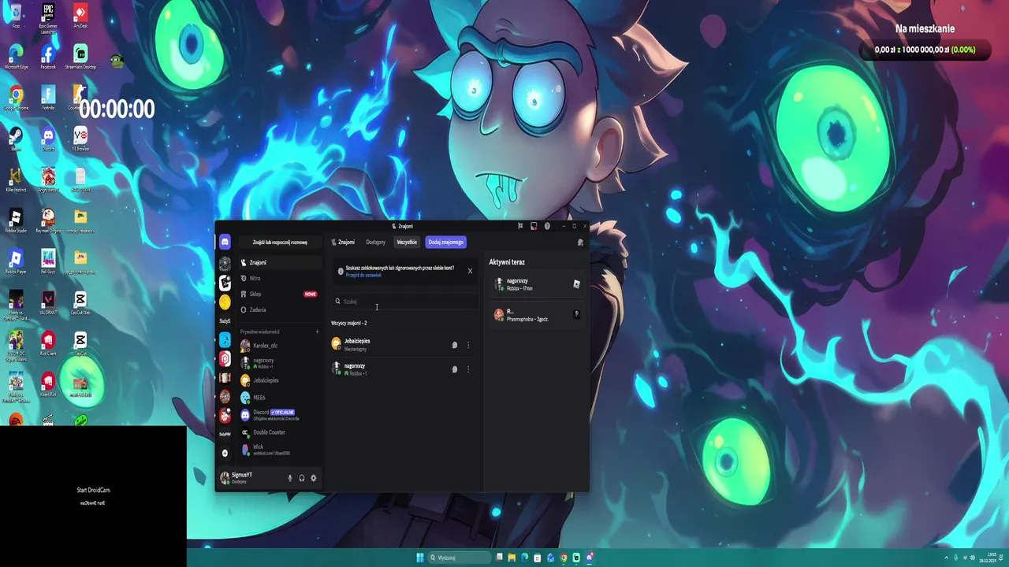Image resolution: width=1009 pixels, height=567 pixels.
Task: Open nagorxvzy Roblox activity card
Action: 537,284
